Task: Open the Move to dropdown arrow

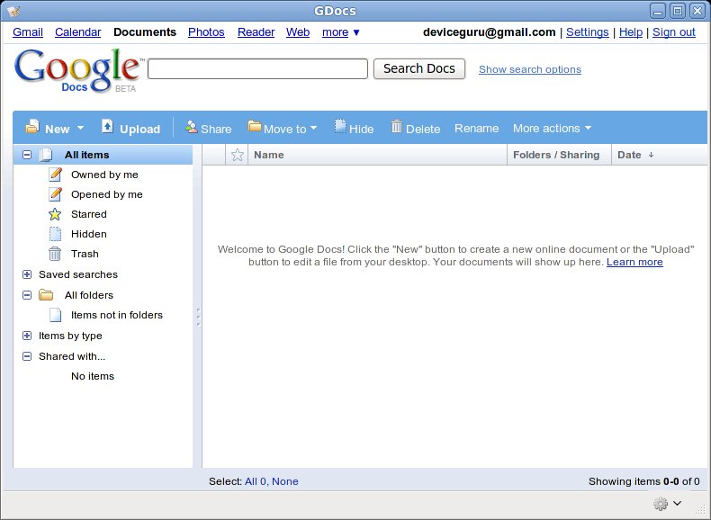Action: pos(313,128)
